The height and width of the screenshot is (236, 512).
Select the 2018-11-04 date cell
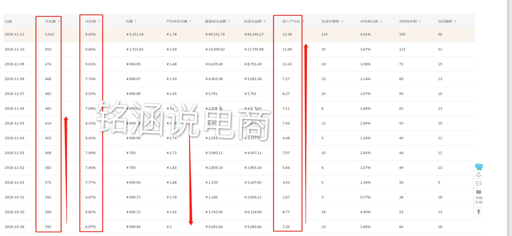coord(14,138)
